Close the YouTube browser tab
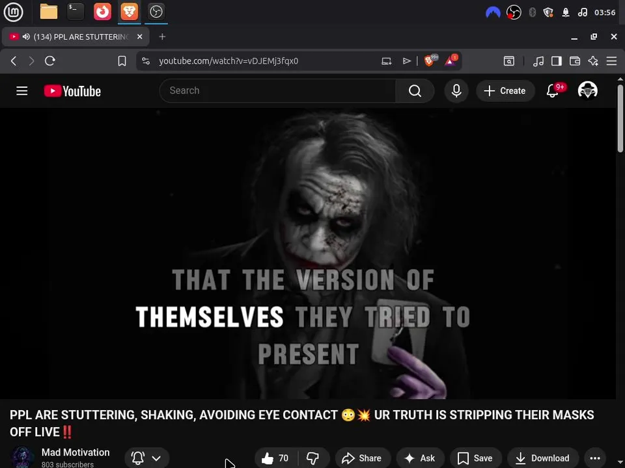 [x=139, y=37]
